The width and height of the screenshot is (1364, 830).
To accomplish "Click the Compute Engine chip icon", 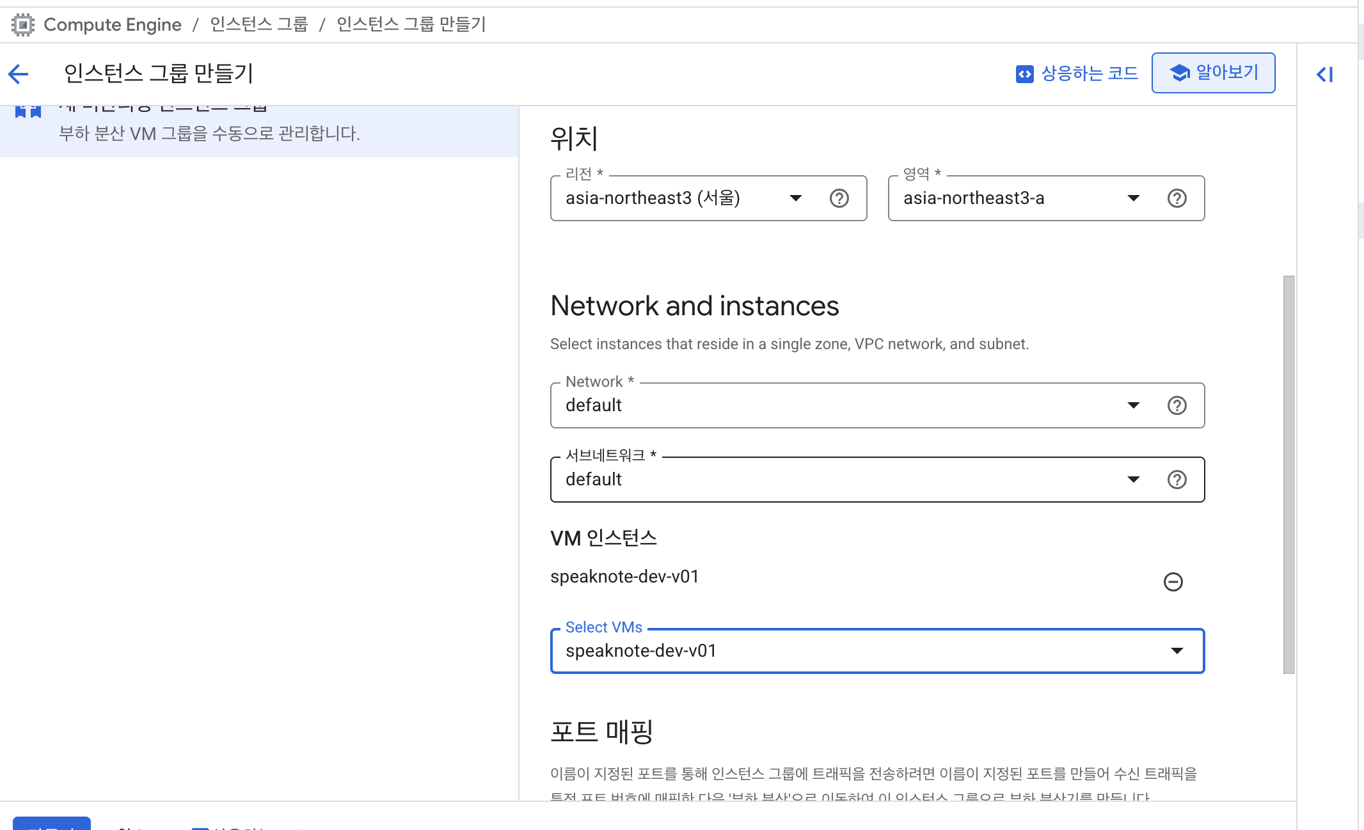I will (x=22, y=25).
